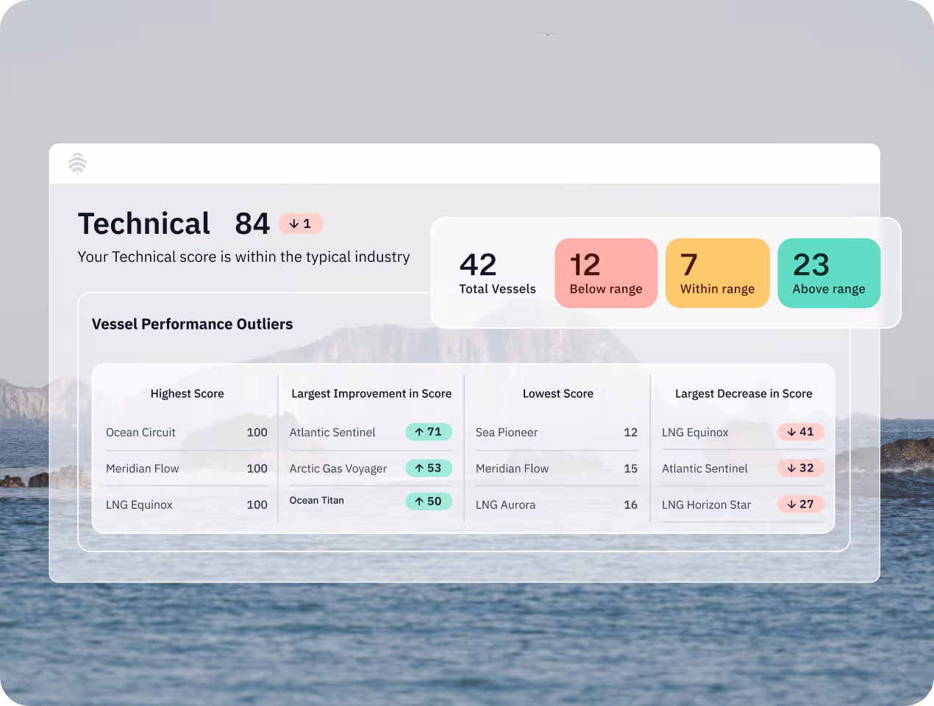Click the Below range summary card
The width and height of the screenshot is (934, 706).
606,273
